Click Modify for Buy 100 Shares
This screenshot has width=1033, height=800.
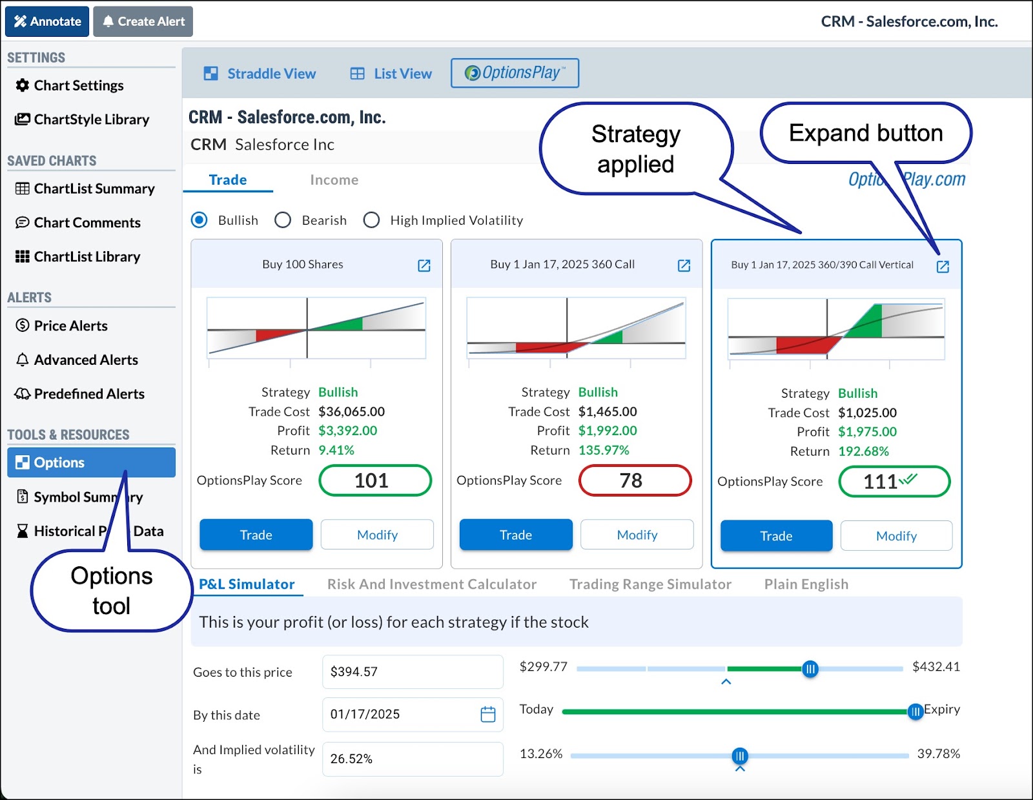click(x=378, y=535)
